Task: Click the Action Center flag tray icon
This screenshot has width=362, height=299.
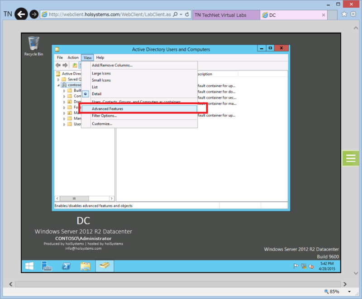Action: coord(296,266)
